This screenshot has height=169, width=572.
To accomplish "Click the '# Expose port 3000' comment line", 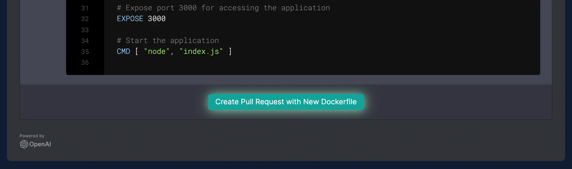I will 223,8.
